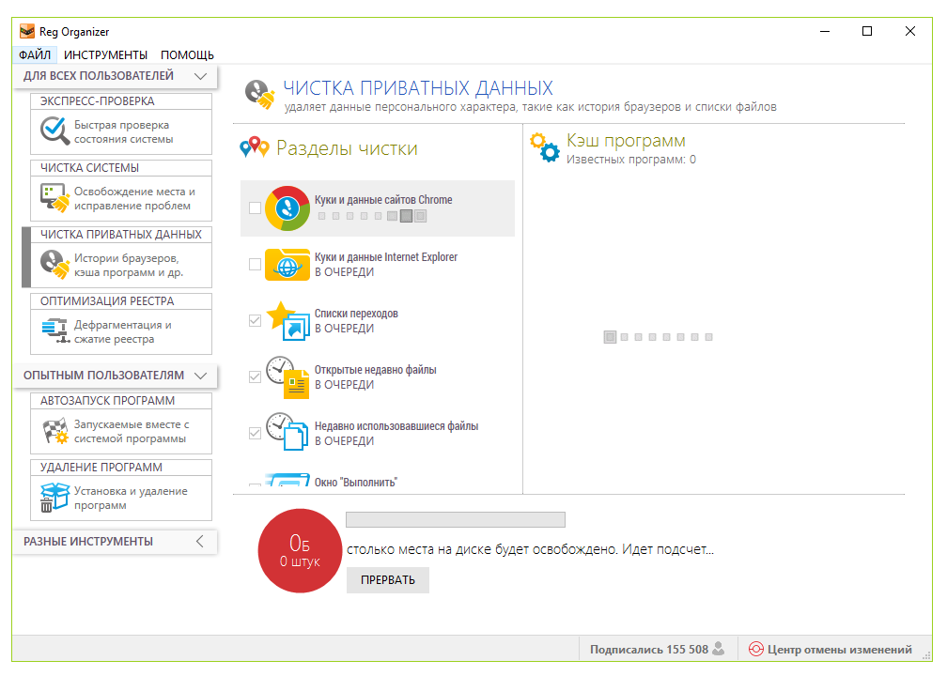Click the scan progress bar

(456, 520)
